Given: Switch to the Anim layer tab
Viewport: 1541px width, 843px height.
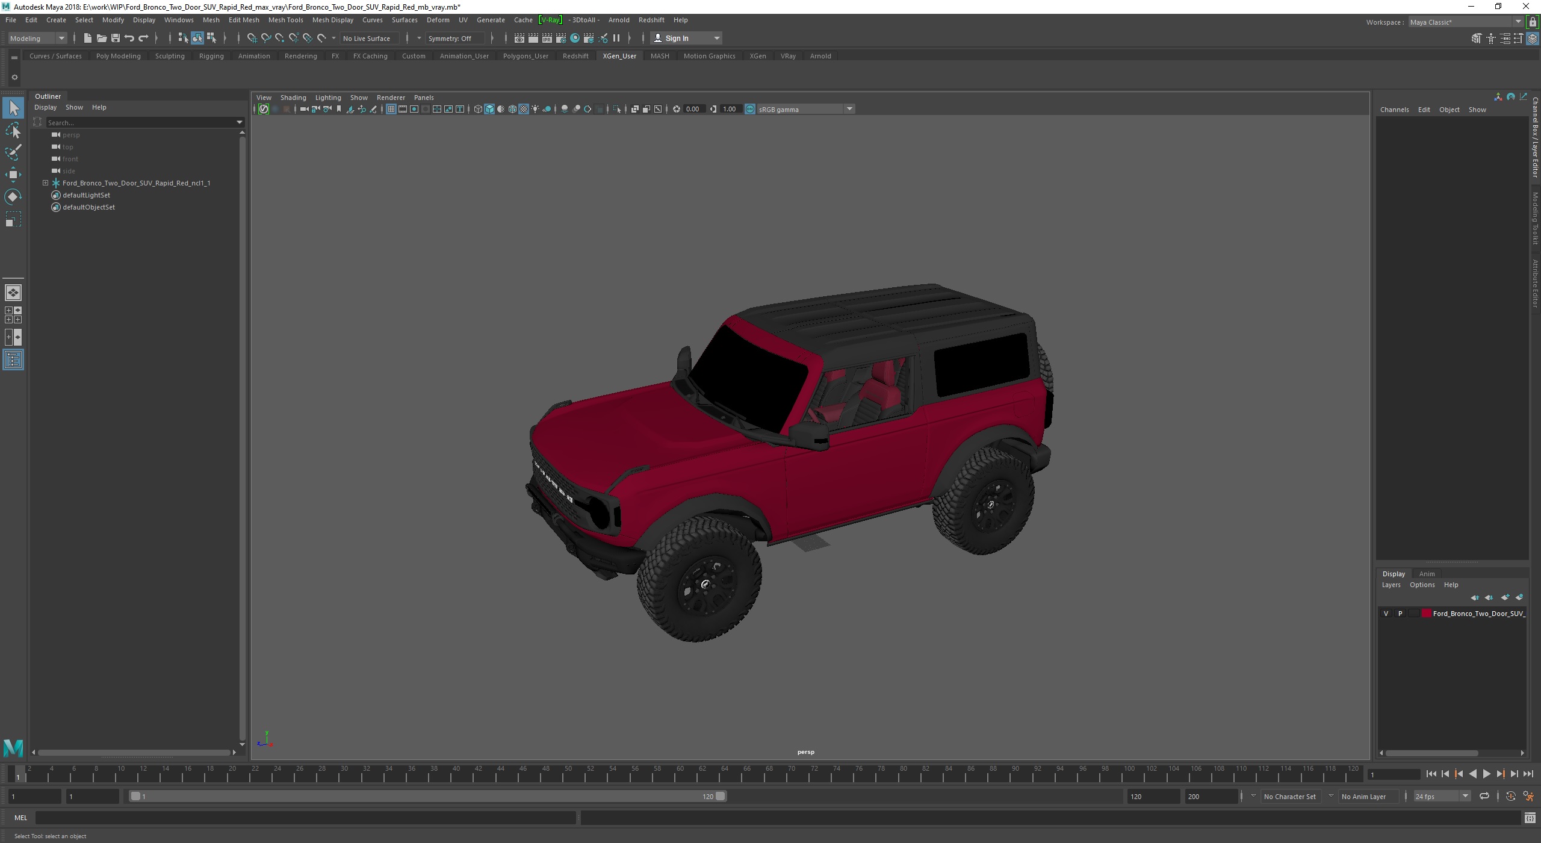Looking at the screenshot, I should tap(1427, 574).
